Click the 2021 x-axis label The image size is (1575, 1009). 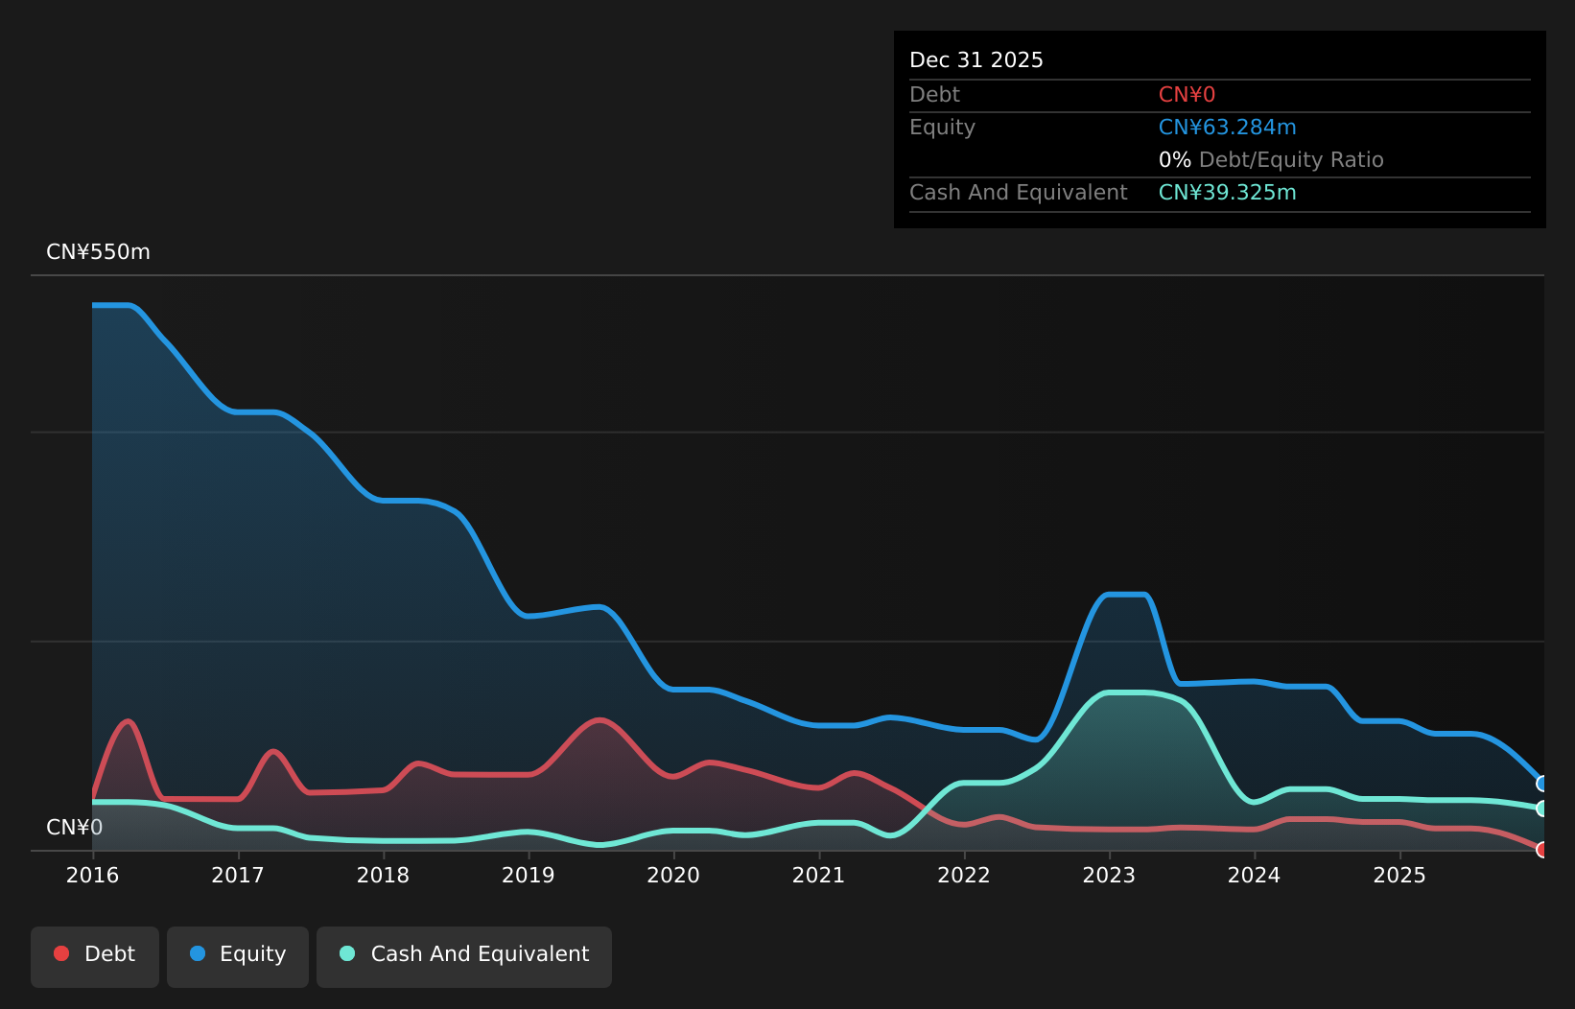(818, 875)
